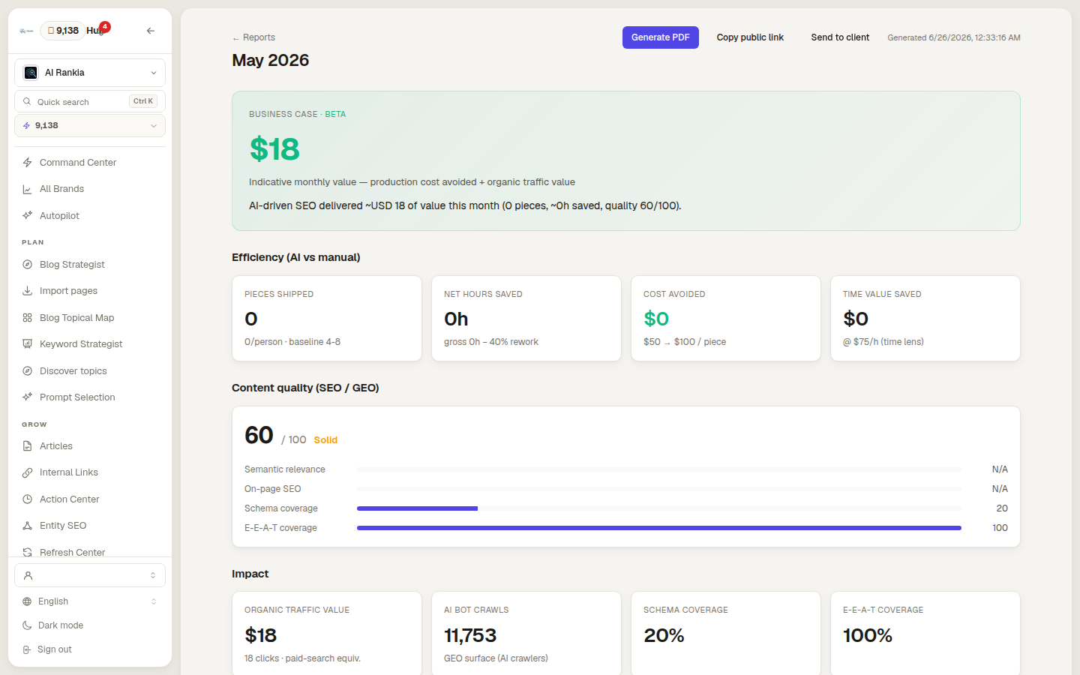Click Copy public link
The image size is (1080, 675).
[750, 37]
